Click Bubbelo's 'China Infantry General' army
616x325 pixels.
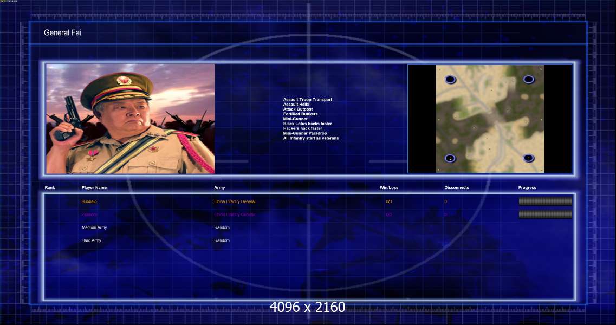[x=235, y=201]
